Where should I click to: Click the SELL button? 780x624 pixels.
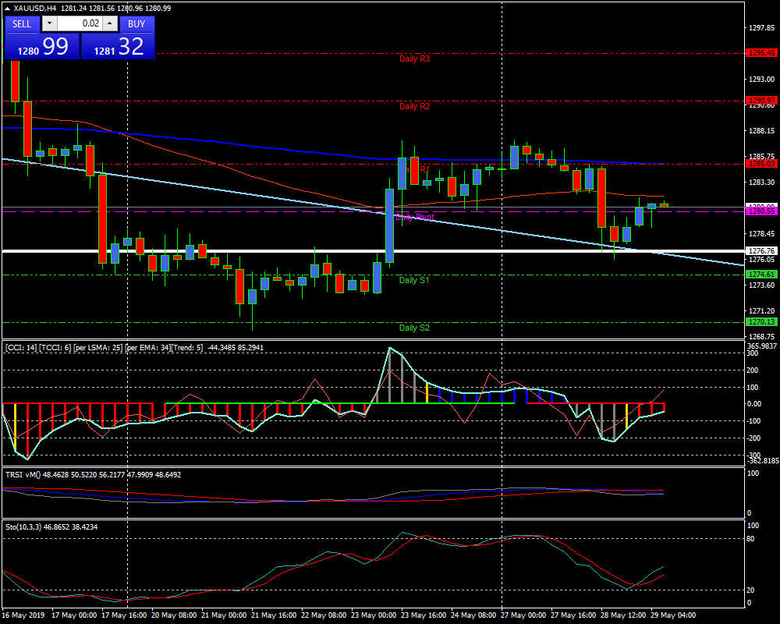tap(22, 23)
